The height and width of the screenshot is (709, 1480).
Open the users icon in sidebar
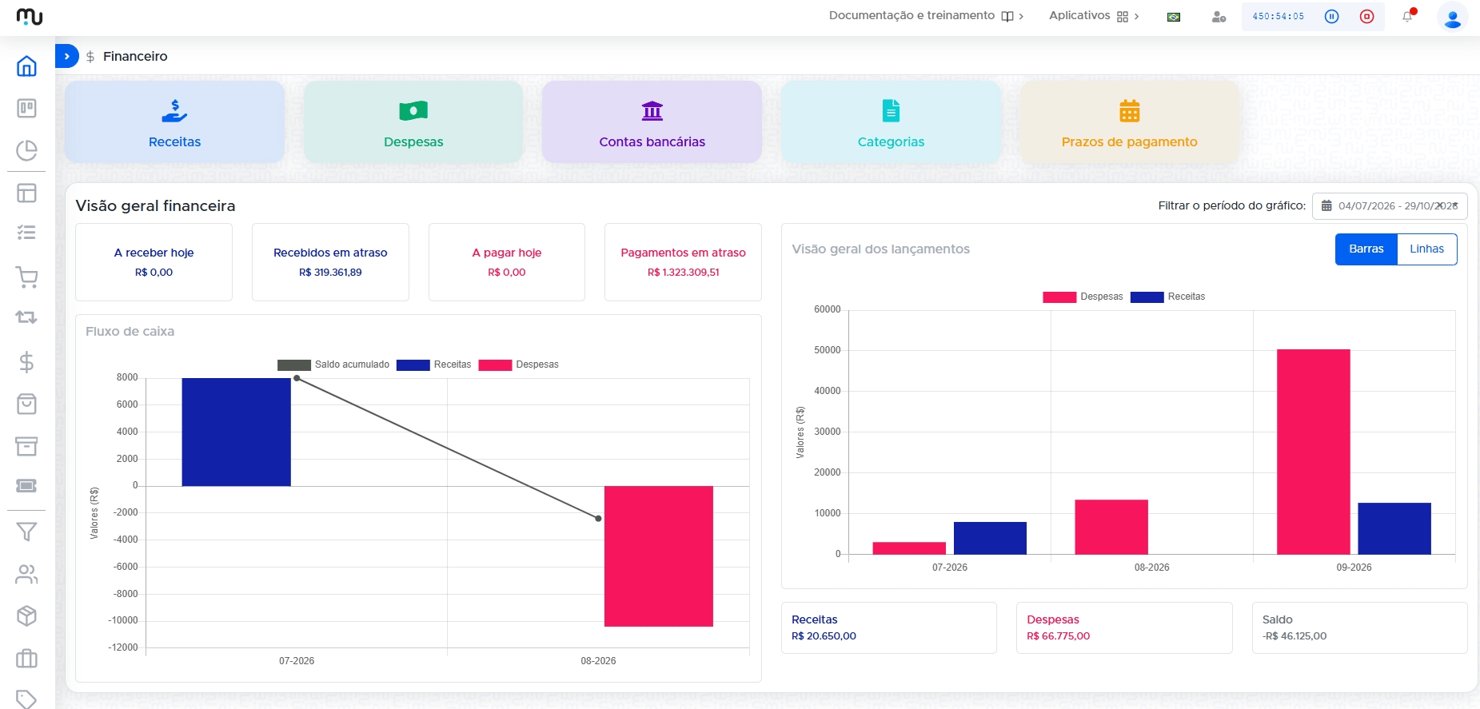26,574
